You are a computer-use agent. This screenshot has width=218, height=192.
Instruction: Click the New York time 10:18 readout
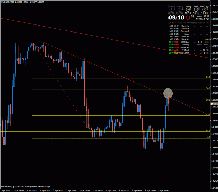[204, 13]
